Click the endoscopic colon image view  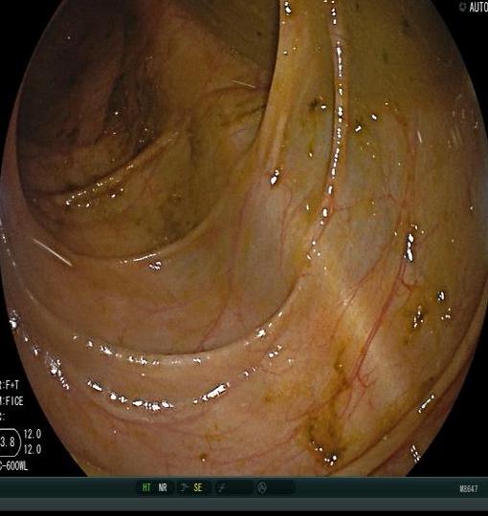tap(244, 237)
